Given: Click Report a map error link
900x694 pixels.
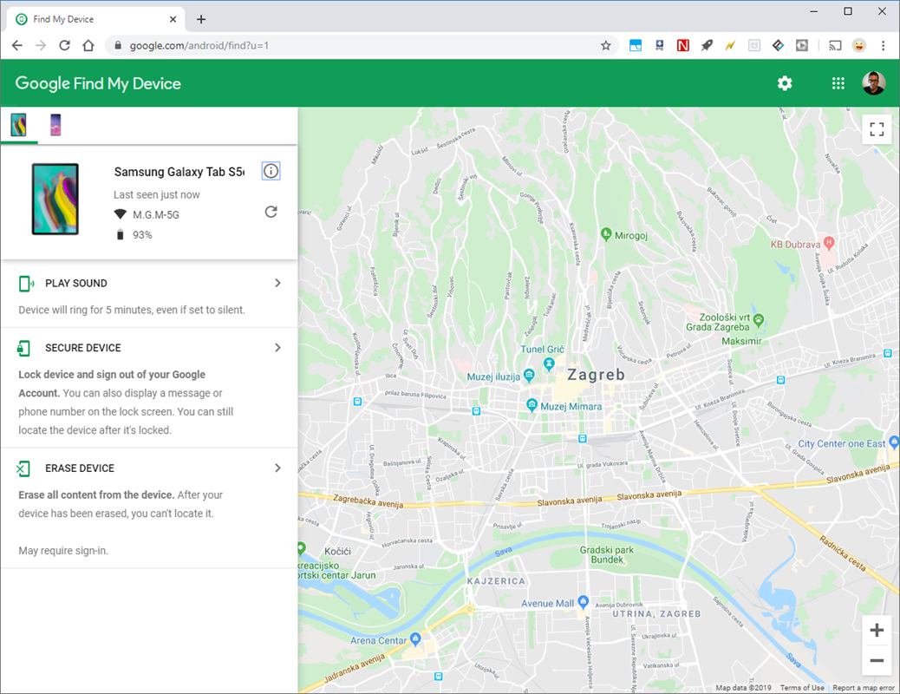Looking at the screenshot, I should click(864, 688).
